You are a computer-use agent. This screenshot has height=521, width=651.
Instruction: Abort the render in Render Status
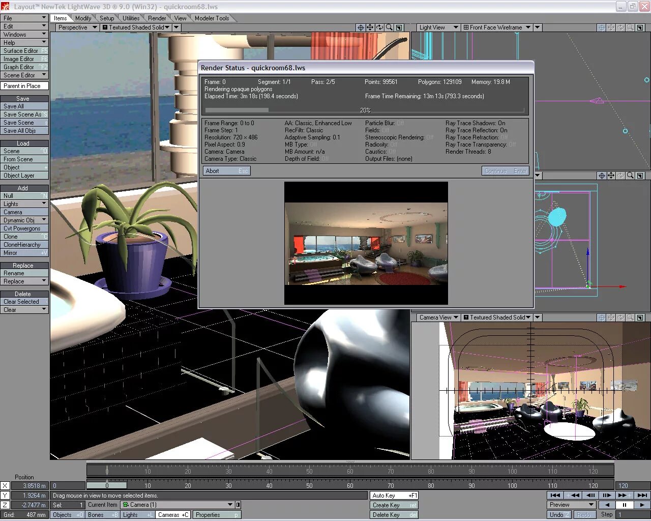[x=227, y=171]
